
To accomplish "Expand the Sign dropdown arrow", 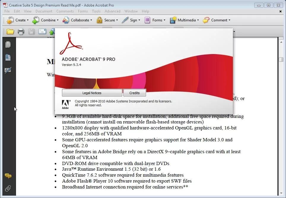I will (139, 20).
